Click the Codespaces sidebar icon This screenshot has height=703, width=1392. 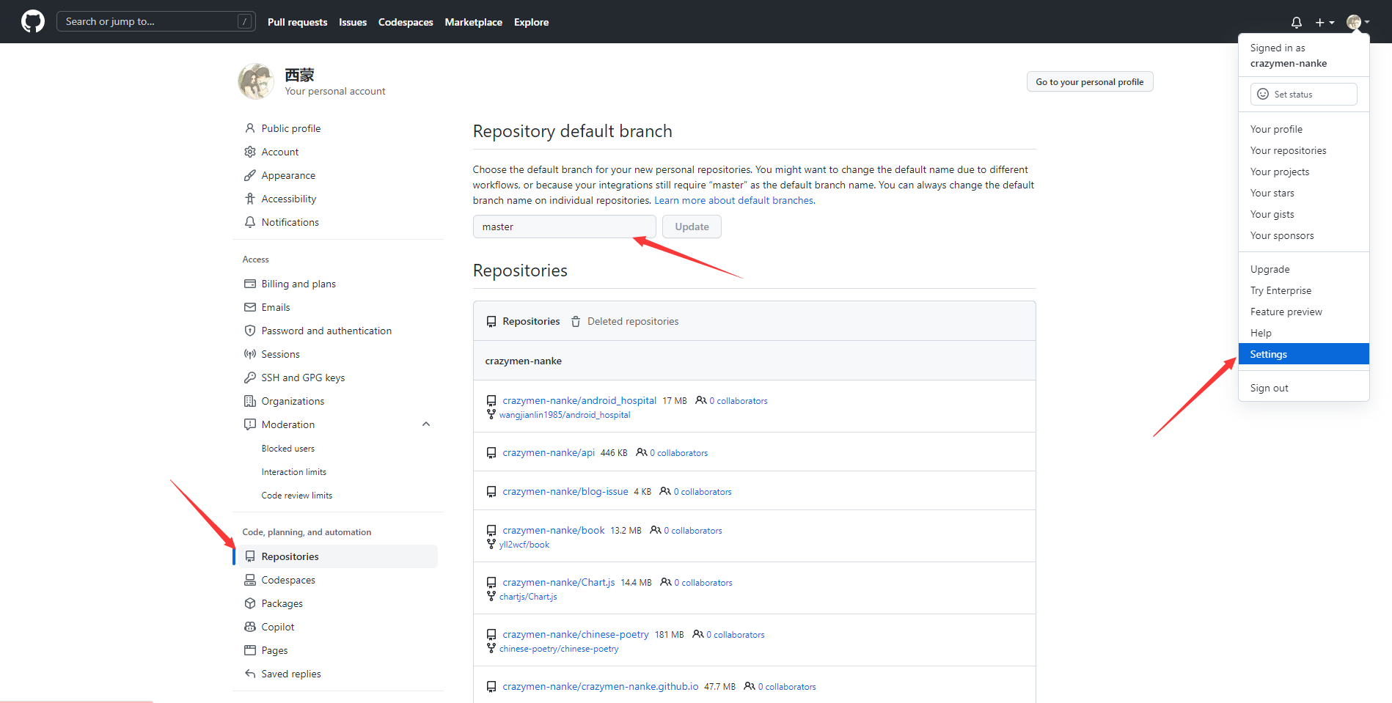point(250,580)
